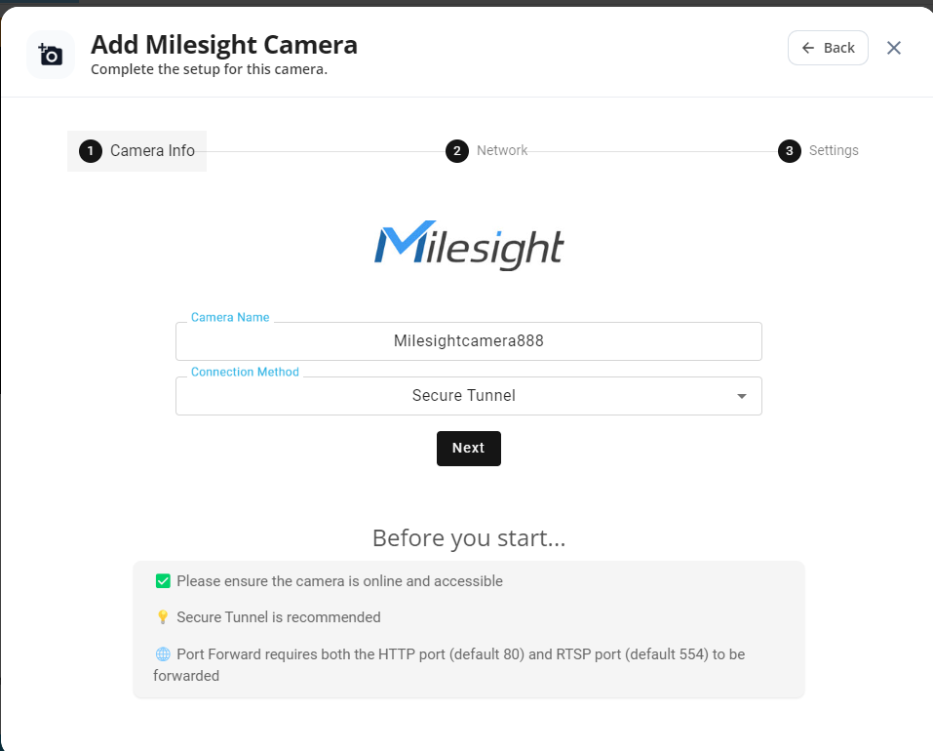Click the Next button

(469, 448)
